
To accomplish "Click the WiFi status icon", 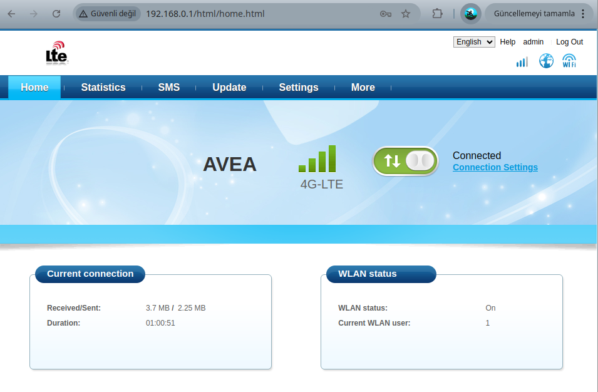I will 569,61.
